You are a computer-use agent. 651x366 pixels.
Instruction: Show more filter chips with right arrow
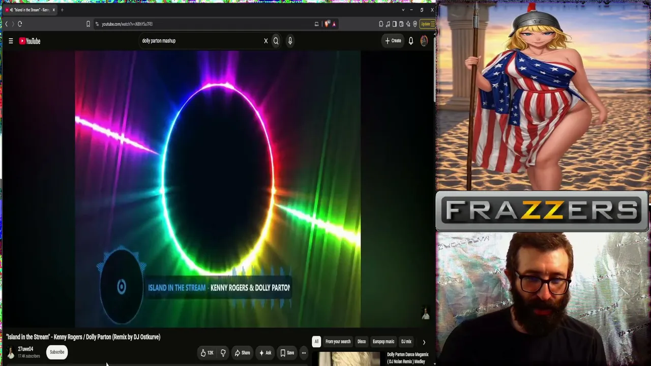[424, 342]
